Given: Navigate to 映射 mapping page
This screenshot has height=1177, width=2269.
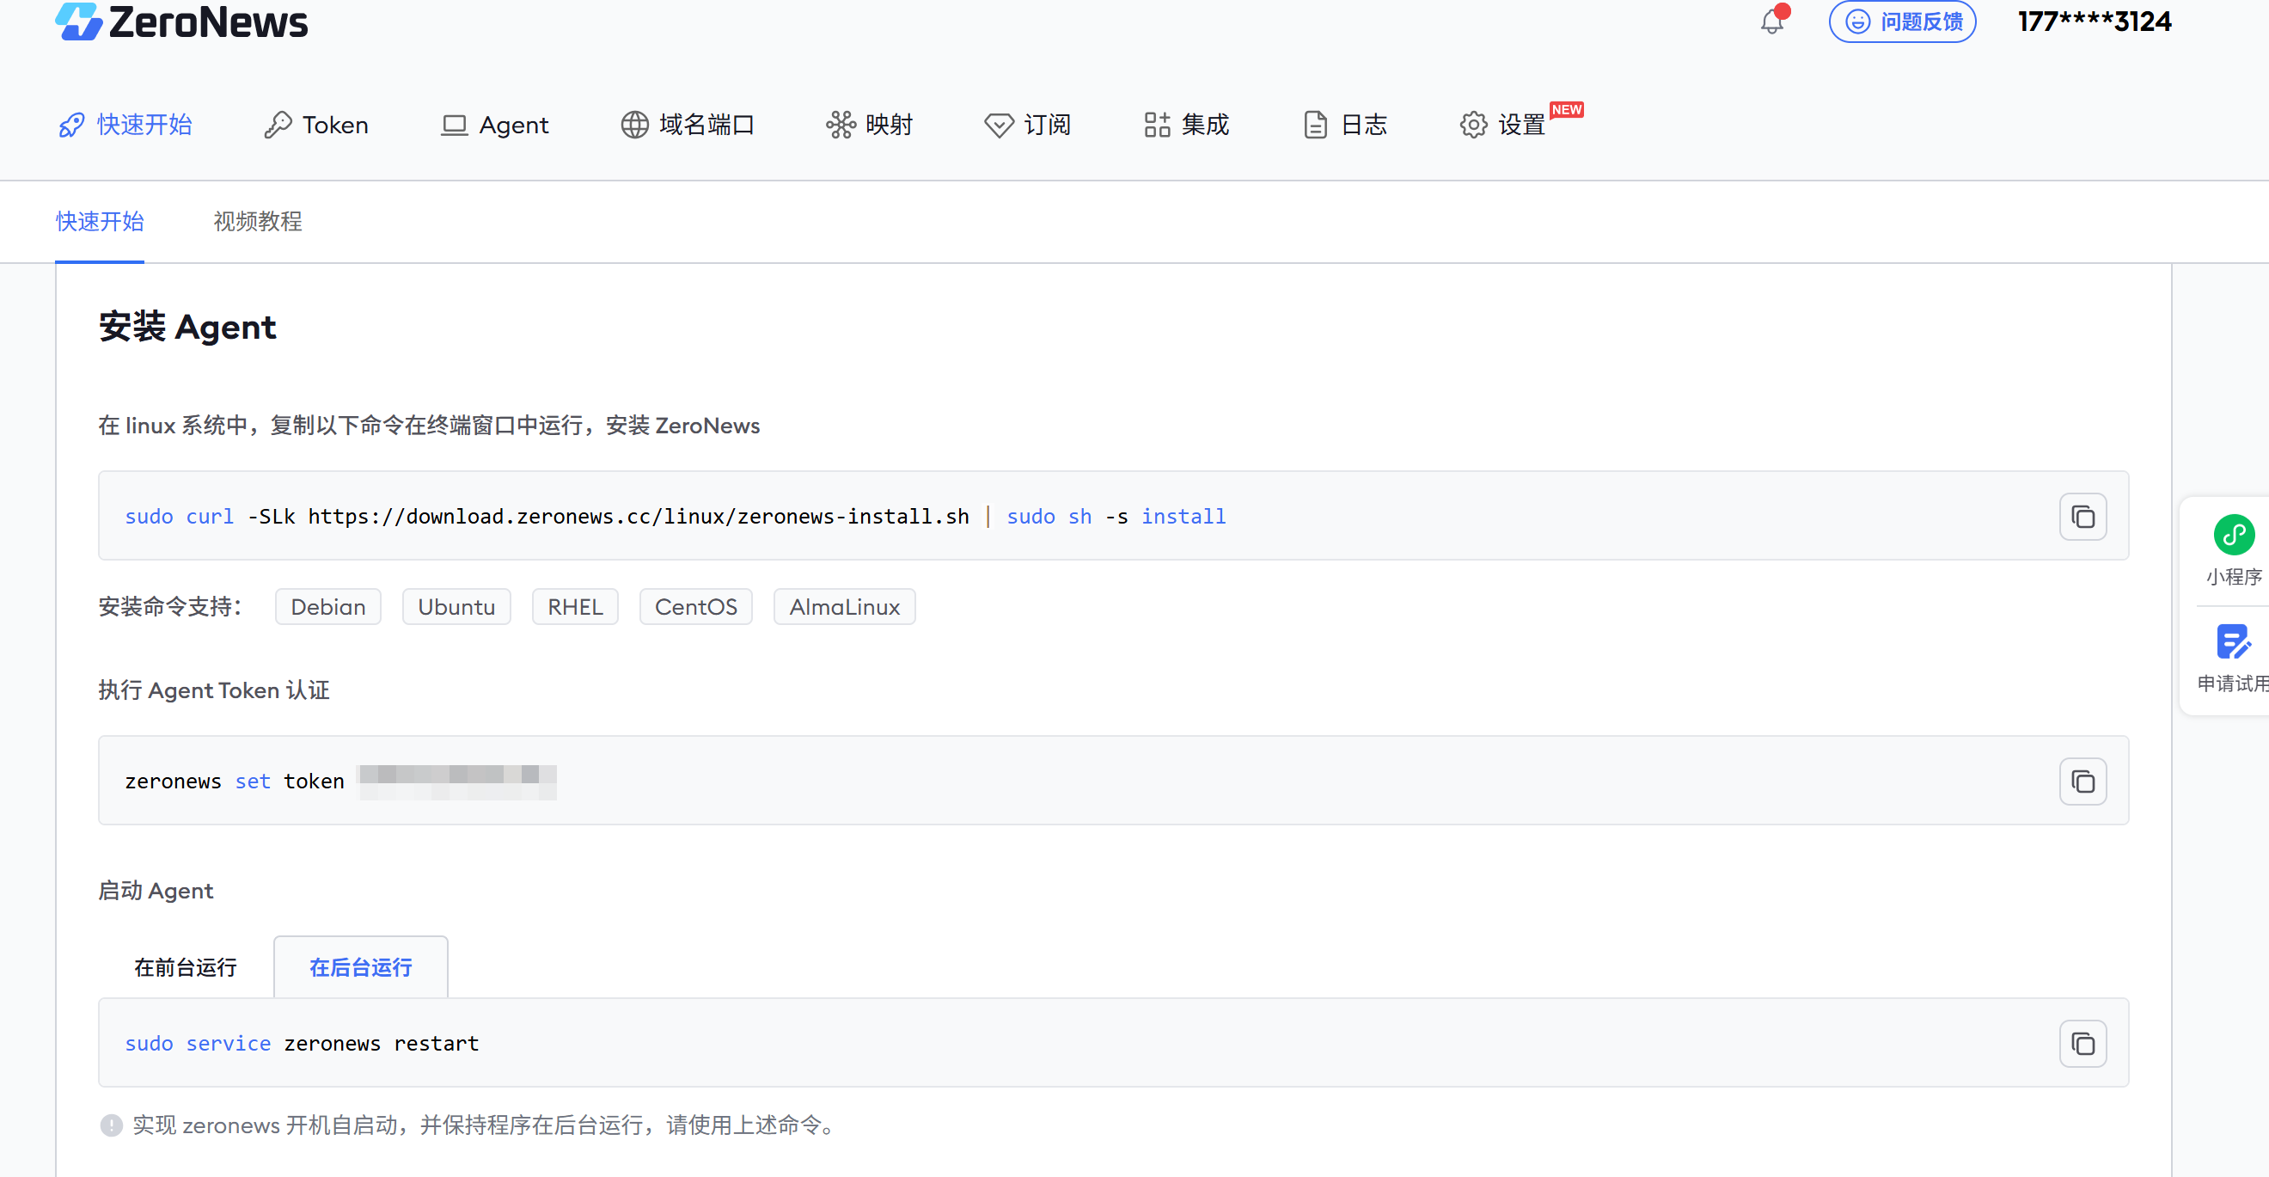Looking at the screenshot, I should click(870, 126).
